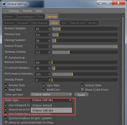Open the Settings menu

14,11
